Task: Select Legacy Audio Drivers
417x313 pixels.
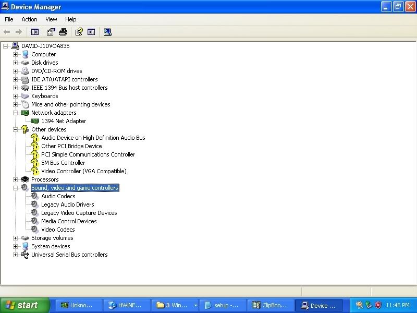Action: (68, 204)
